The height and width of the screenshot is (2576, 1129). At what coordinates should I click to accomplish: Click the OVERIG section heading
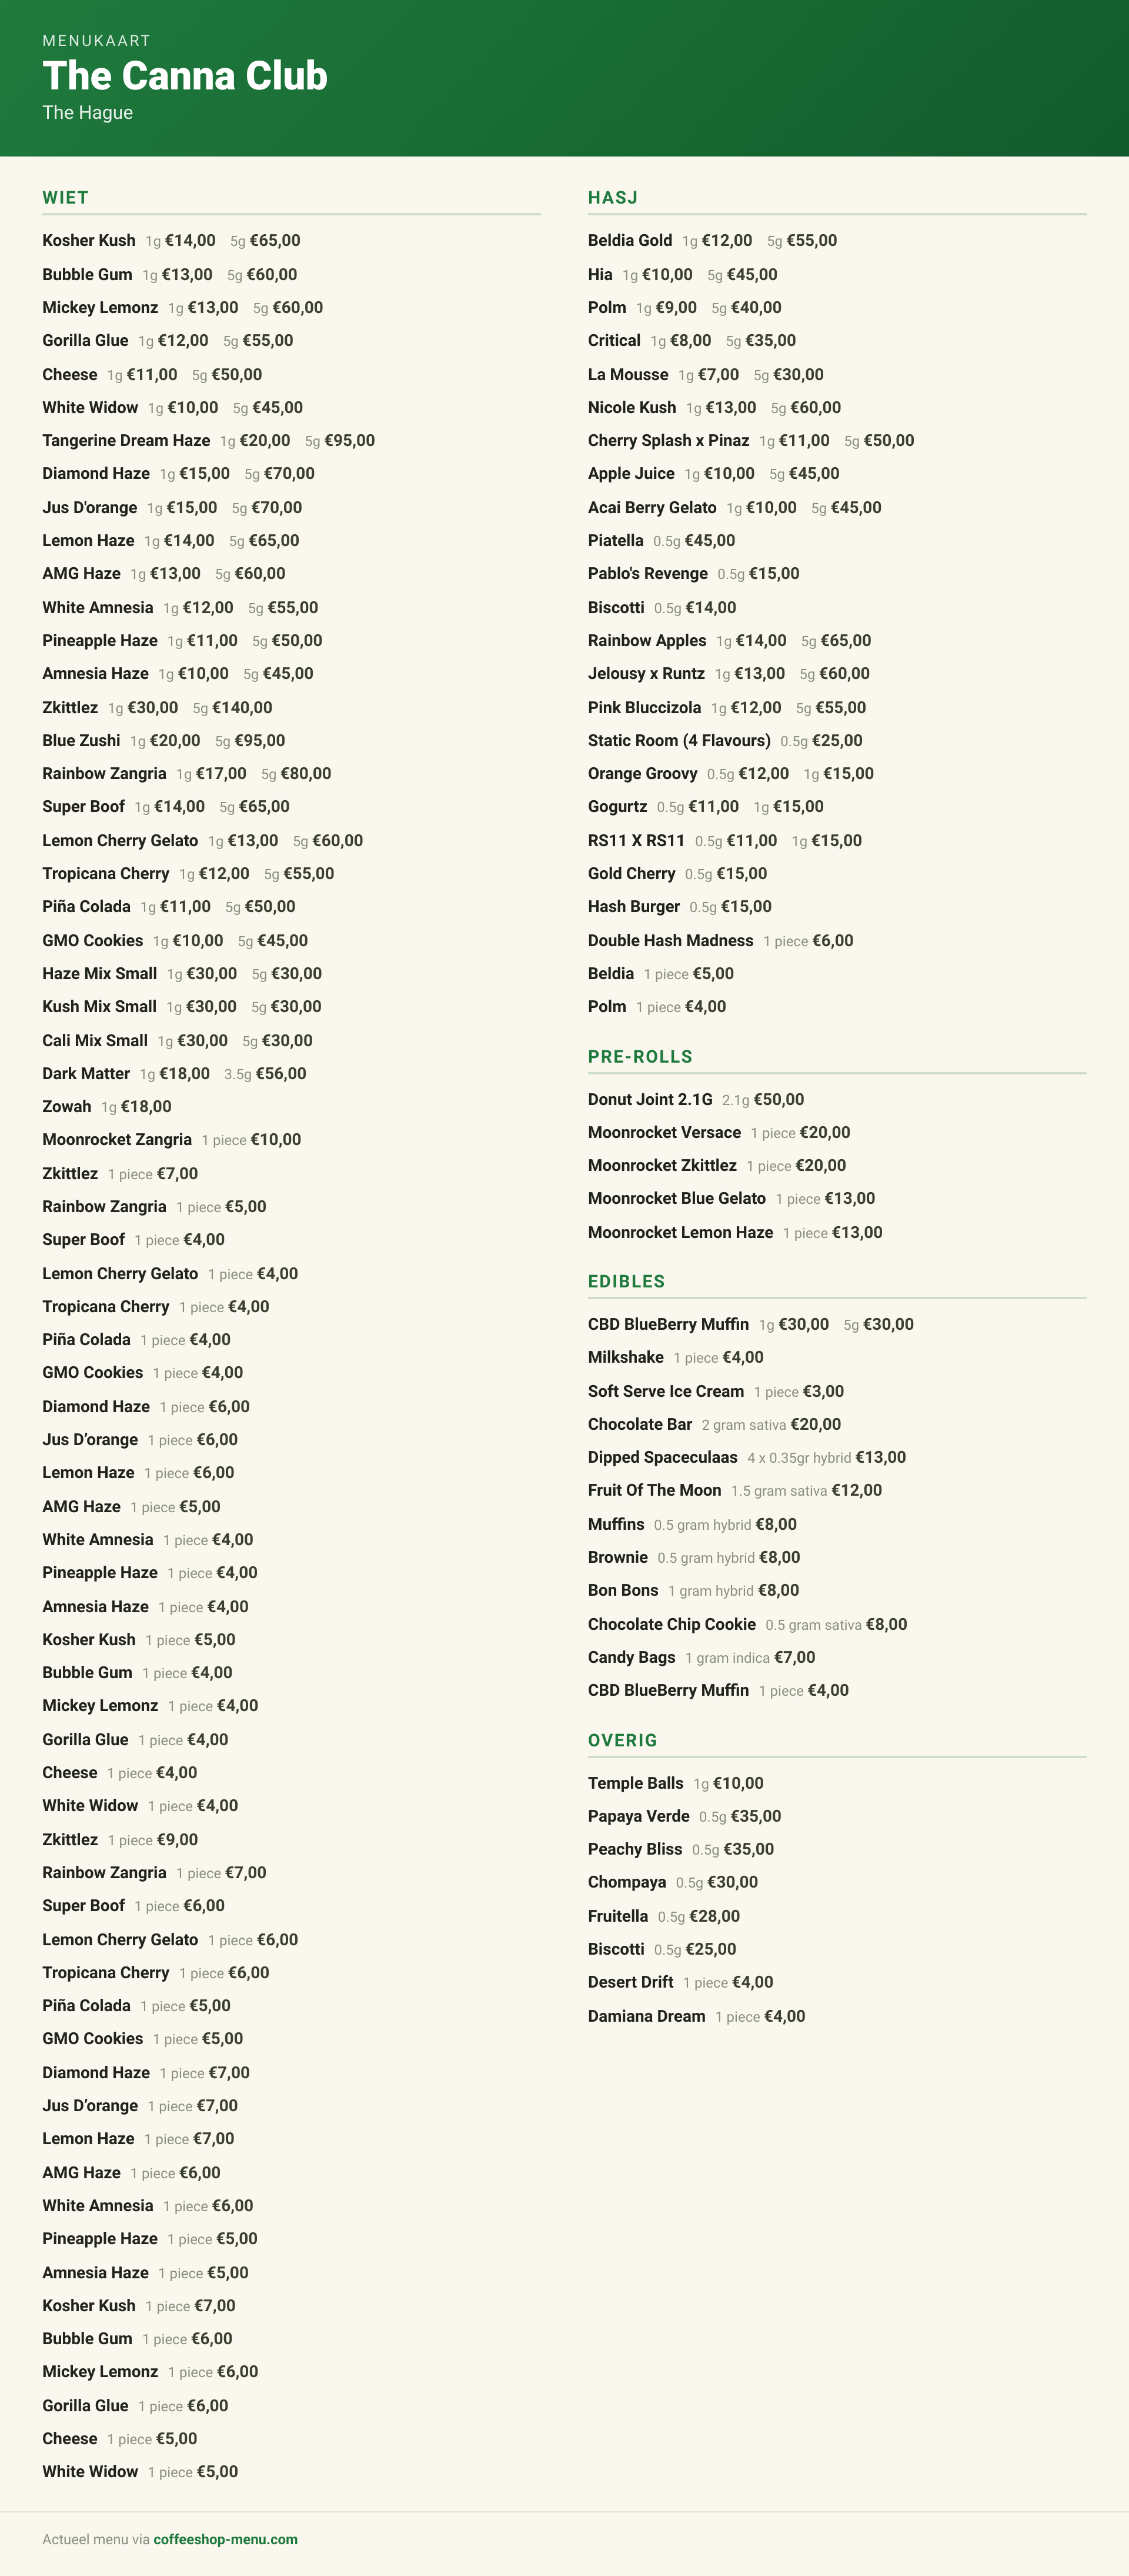[x=622, y=1740]
